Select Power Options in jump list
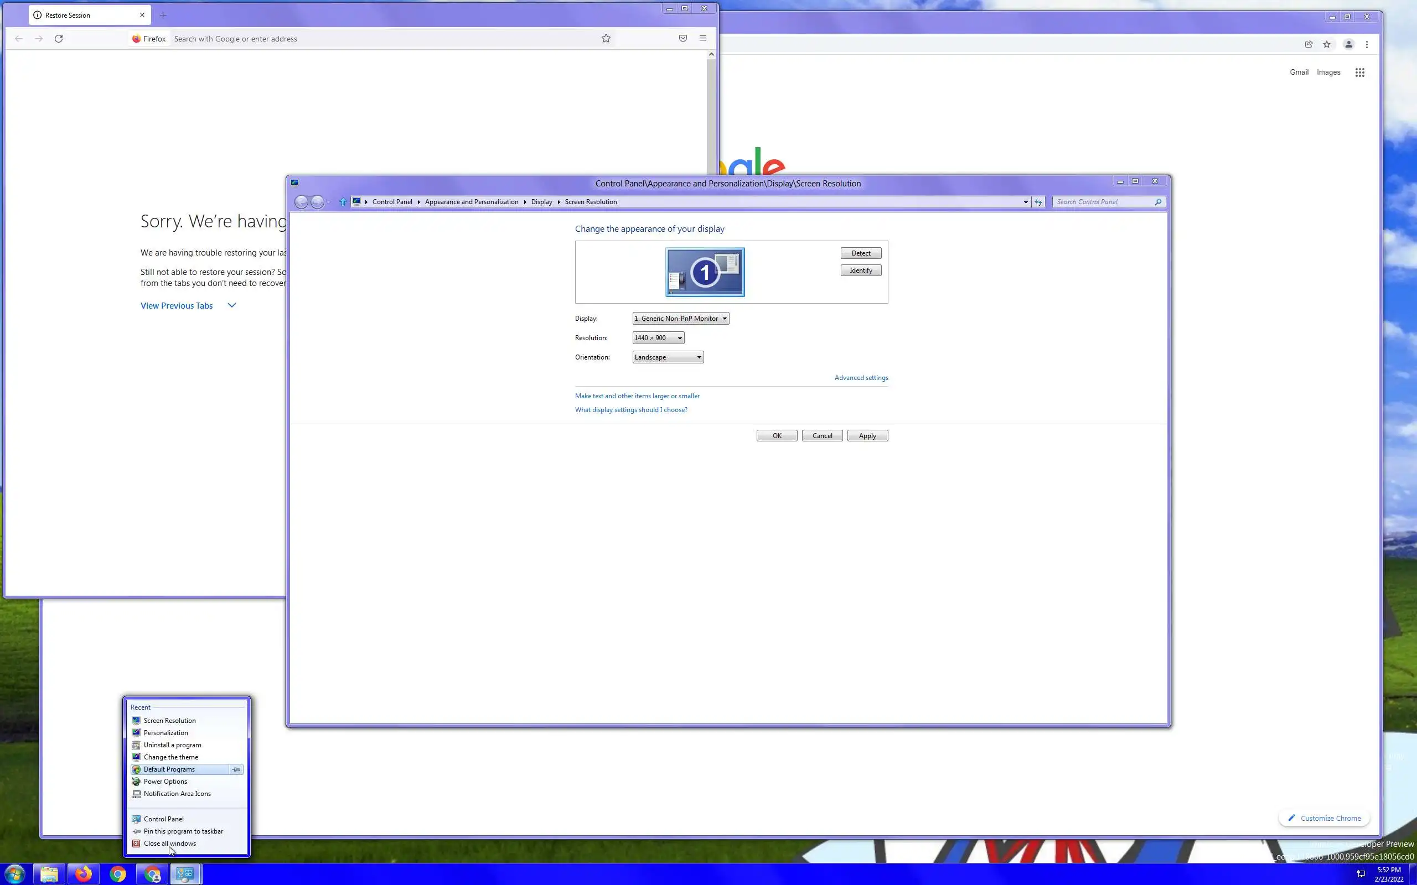This screenshot has width=1417, height=885. 165,782
